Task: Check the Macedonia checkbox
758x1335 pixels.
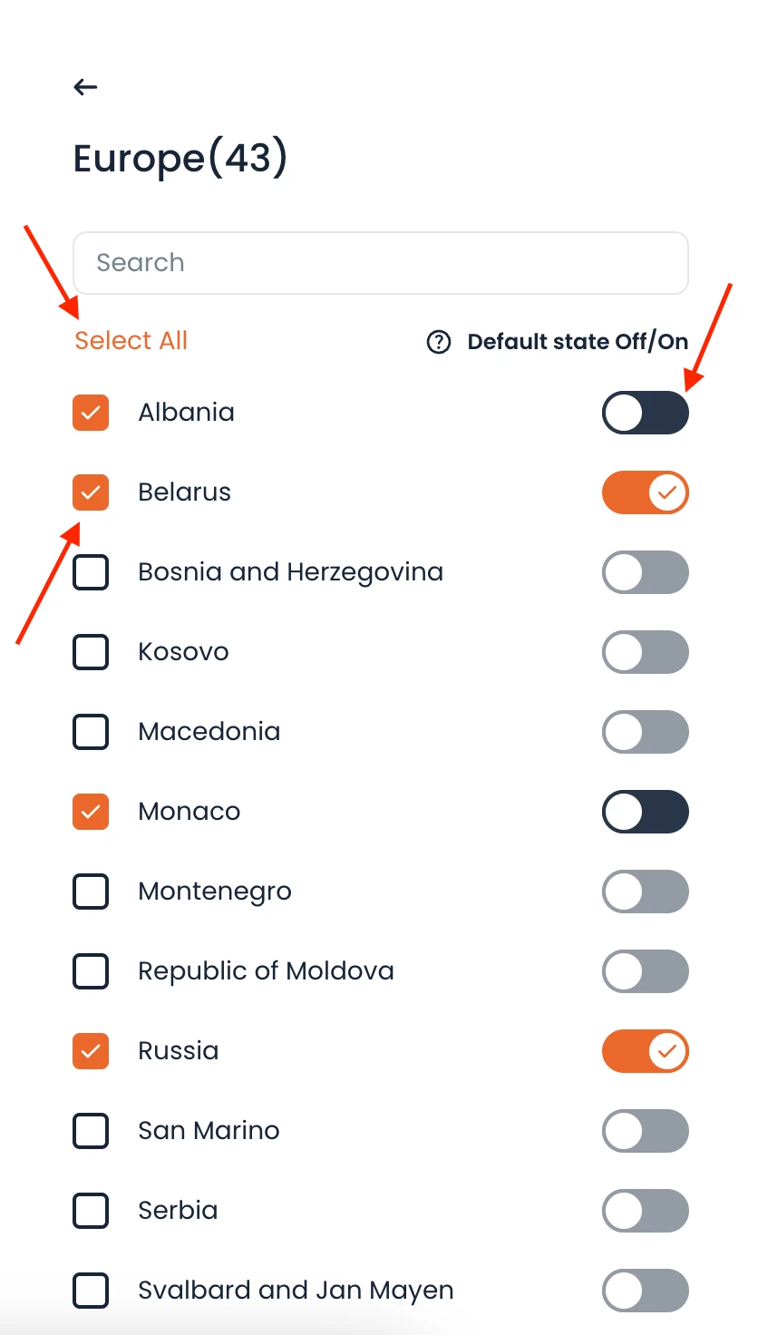Action: point(91,732)
